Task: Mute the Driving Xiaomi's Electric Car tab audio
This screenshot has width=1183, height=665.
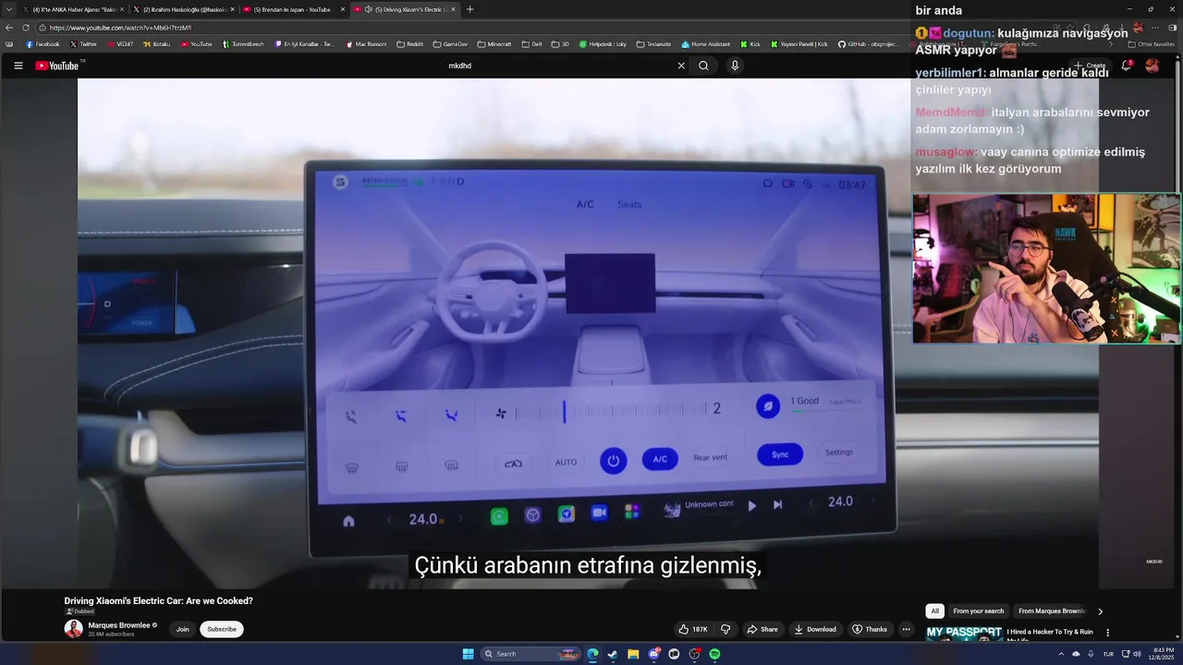Action: 368,9
